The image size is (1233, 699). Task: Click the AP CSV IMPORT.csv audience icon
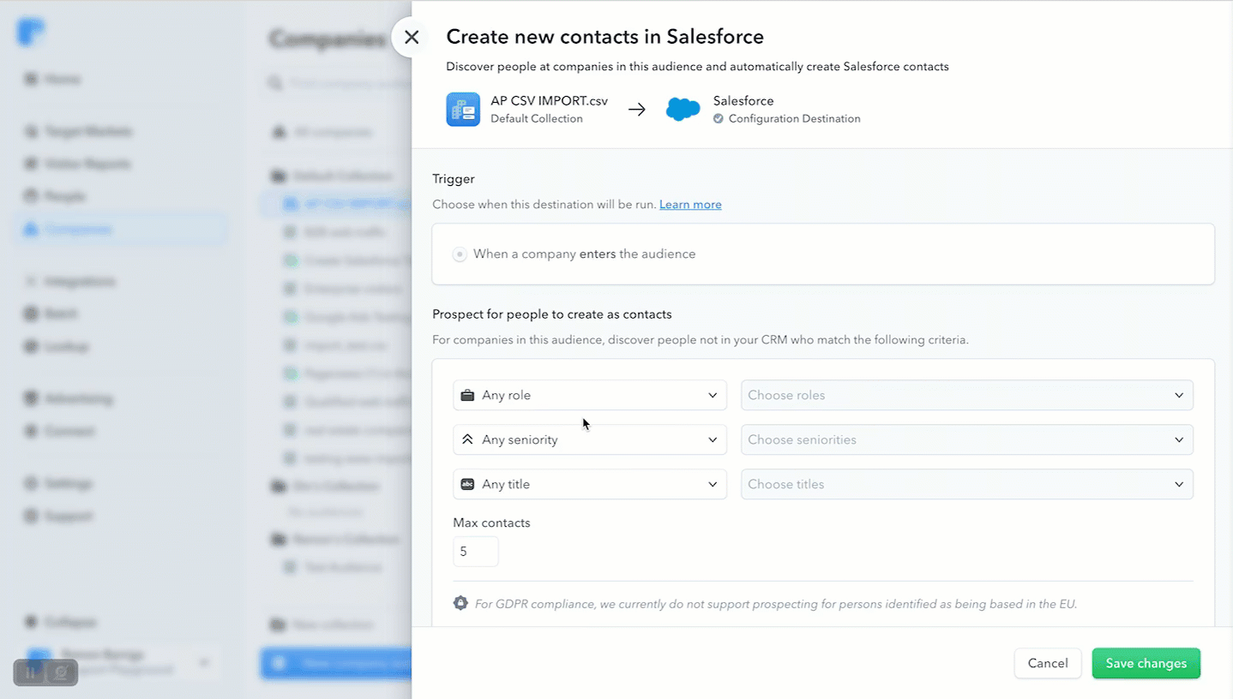(x=463, y=110)
